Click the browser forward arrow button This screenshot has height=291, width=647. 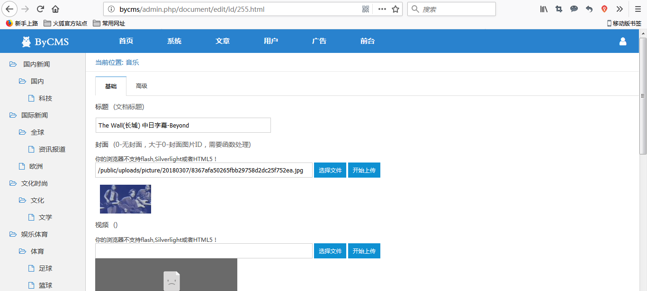(25, 9)
